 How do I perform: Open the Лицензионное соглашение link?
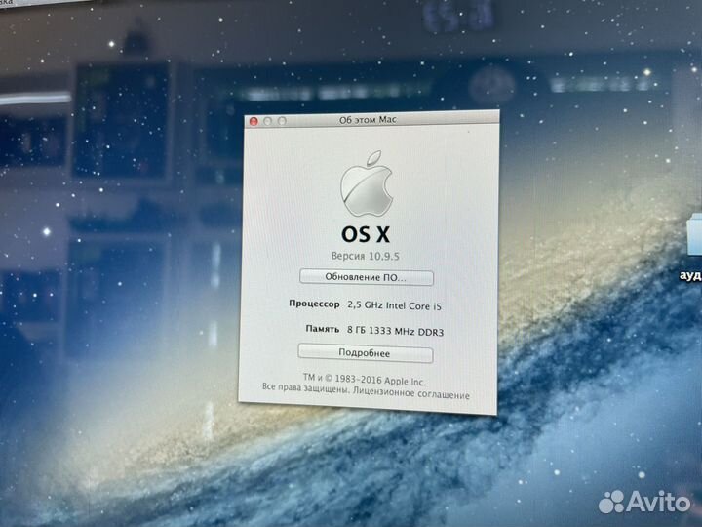tap(411, 393)
